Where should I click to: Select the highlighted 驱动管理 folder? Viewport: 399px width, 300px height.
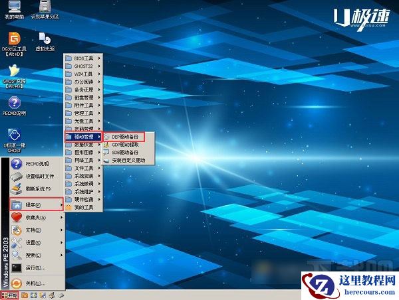coord(83,137)
